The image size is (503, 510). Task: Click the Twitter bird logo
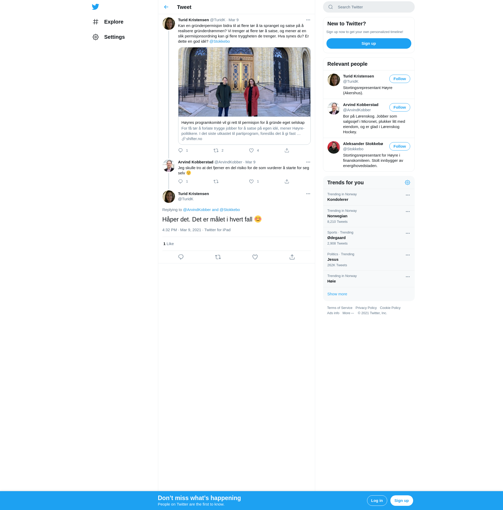(x=95, y=7)
